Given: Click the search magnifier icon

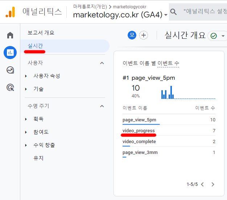Looking at the screenshot, I should (173, 12).
